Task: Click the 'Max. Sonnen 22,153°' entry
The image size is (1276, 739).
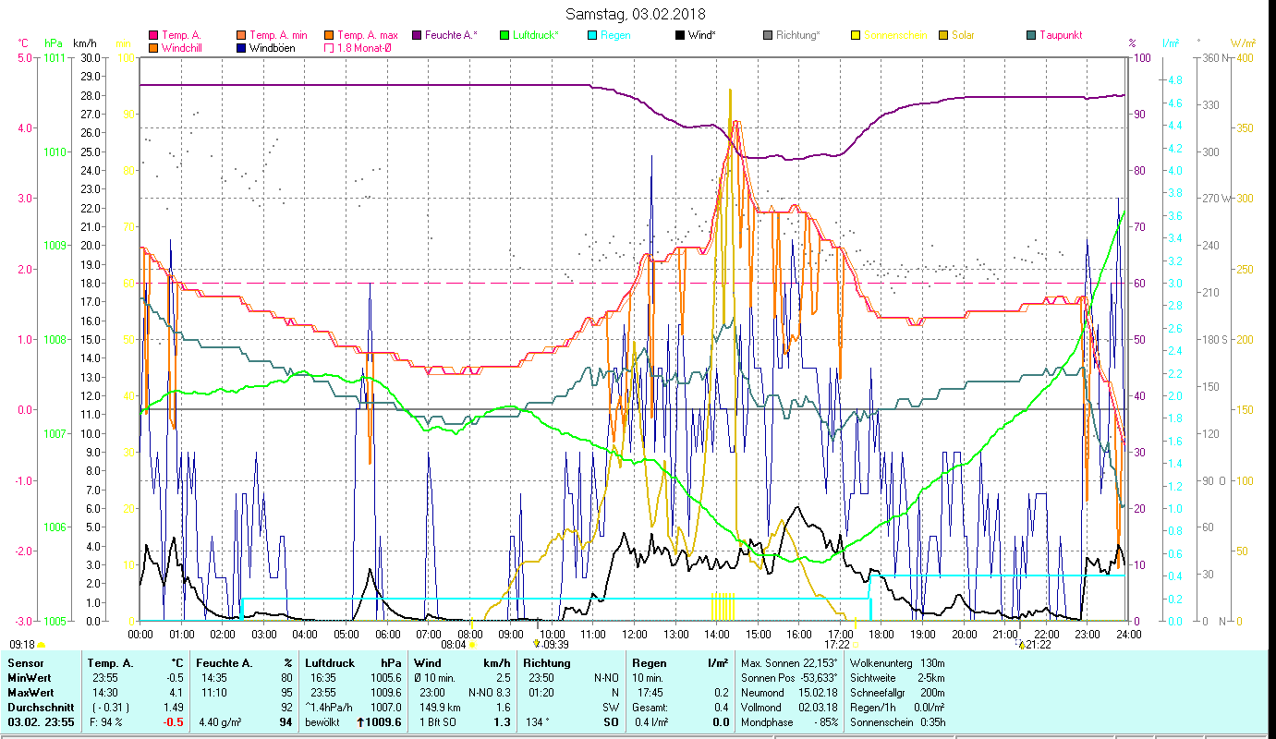Action: [790, 663]
